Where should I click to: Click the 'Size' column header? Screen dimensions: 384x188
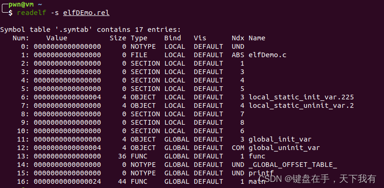tap(118, 38)
